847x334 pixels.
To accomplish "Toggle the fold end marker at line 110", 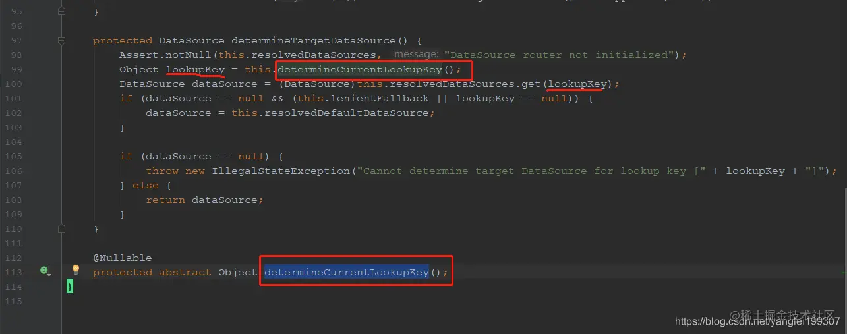I will (x=62, y=229).
